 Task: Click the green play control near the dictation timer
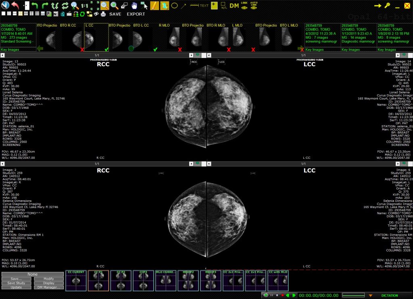point(266,295)
